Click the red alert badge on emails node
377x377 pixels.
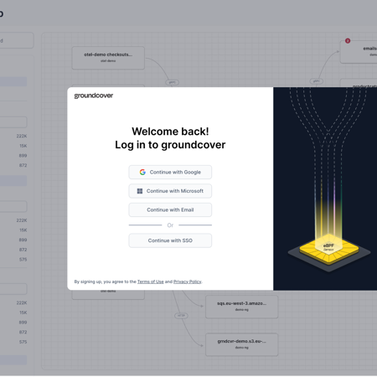(348, 41)
